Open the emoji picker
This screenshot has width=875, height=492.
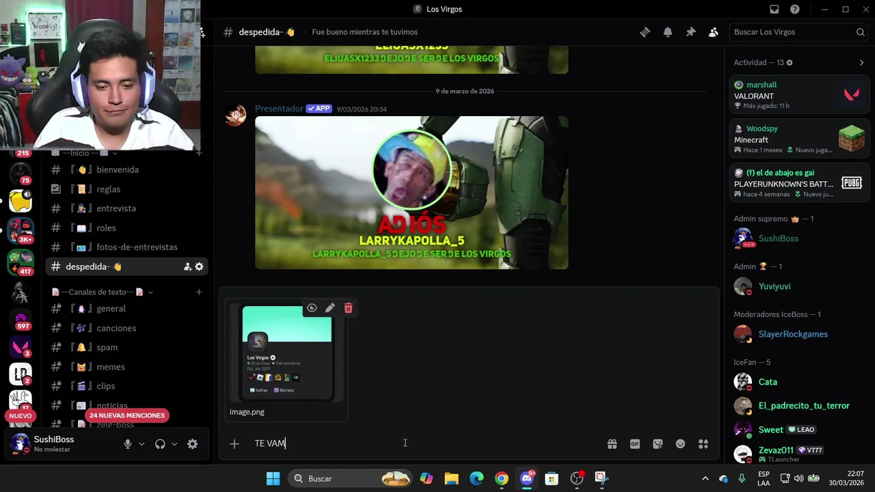click(x=680, y=444)
